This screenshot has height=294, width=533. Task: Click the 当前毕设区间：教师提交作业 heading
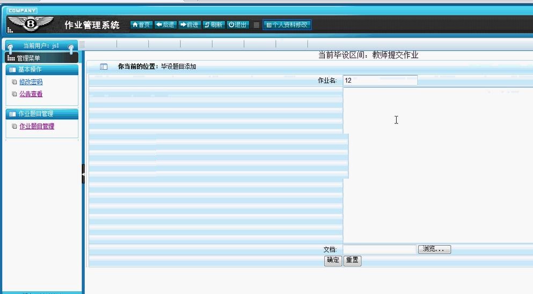(368, 55)
